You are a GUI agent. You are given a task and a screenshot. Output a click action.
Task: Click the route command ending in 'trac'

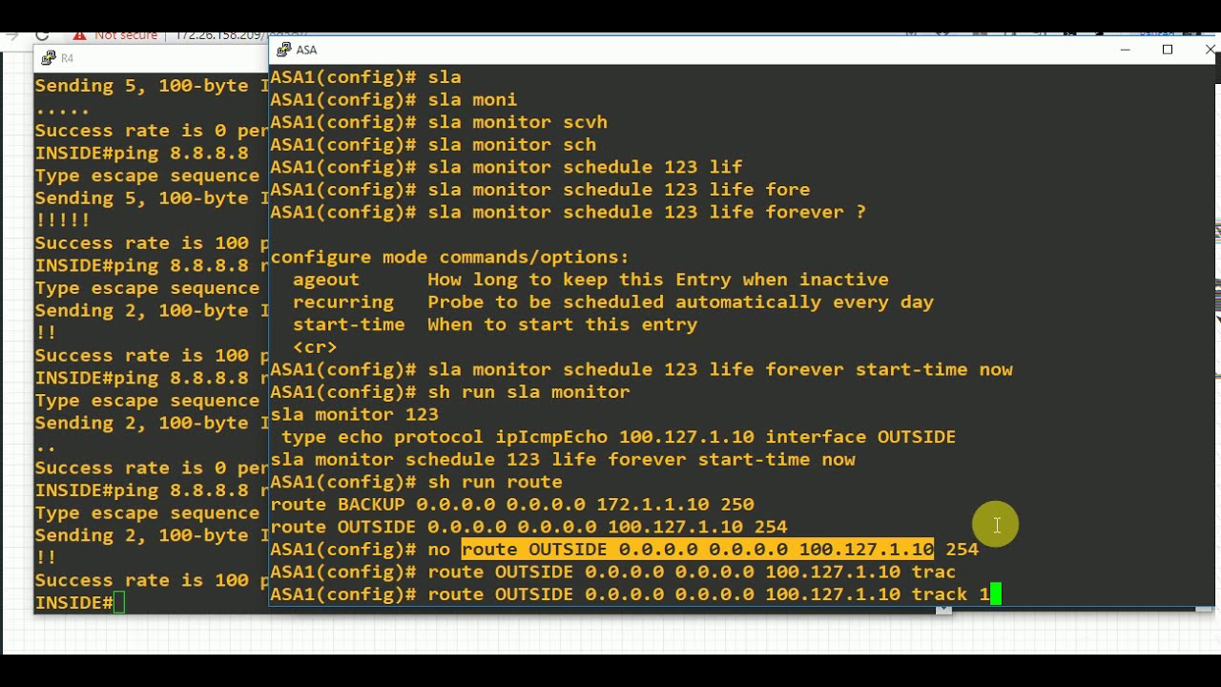tap(613, 572)
